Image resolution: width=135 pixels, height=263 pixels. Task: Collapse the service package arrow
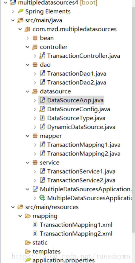tap(28, 163)
